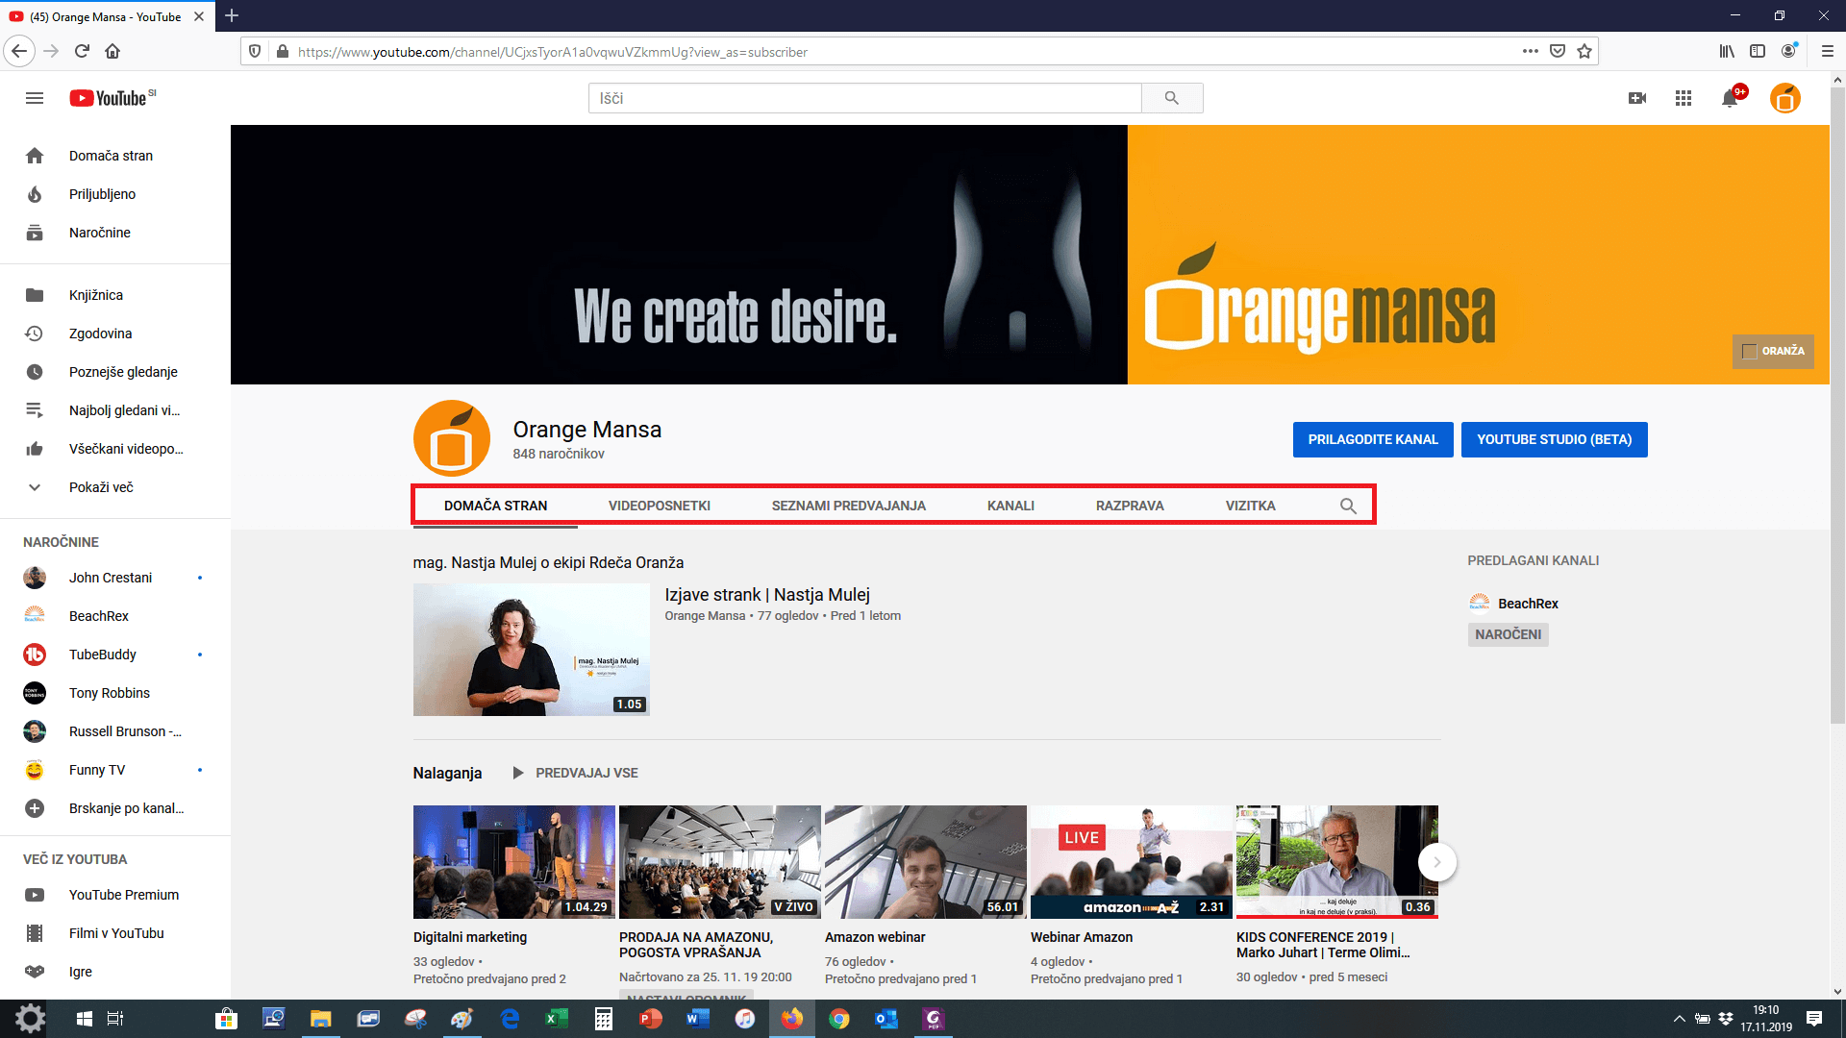This screenshot has width=1846, height=1038.
Task: Toggle the NAROČENI subscription button for BeachRex
Action: point(1508,634)
